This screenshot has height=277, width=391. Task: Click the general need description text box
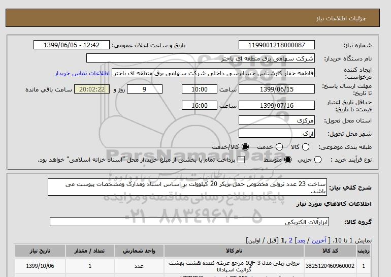187,187
